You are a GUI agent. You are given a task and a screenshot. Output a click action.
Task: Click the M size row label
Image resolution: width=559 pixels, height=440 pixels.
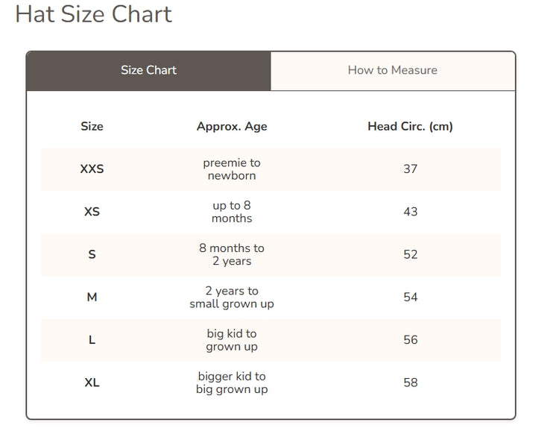(92, 298)
